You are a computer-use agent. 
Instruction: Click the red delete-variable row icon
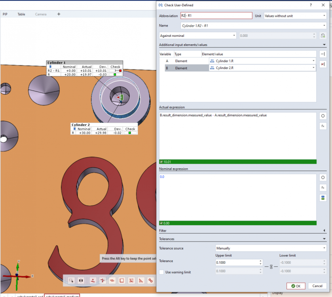click(x=323, y=64)
